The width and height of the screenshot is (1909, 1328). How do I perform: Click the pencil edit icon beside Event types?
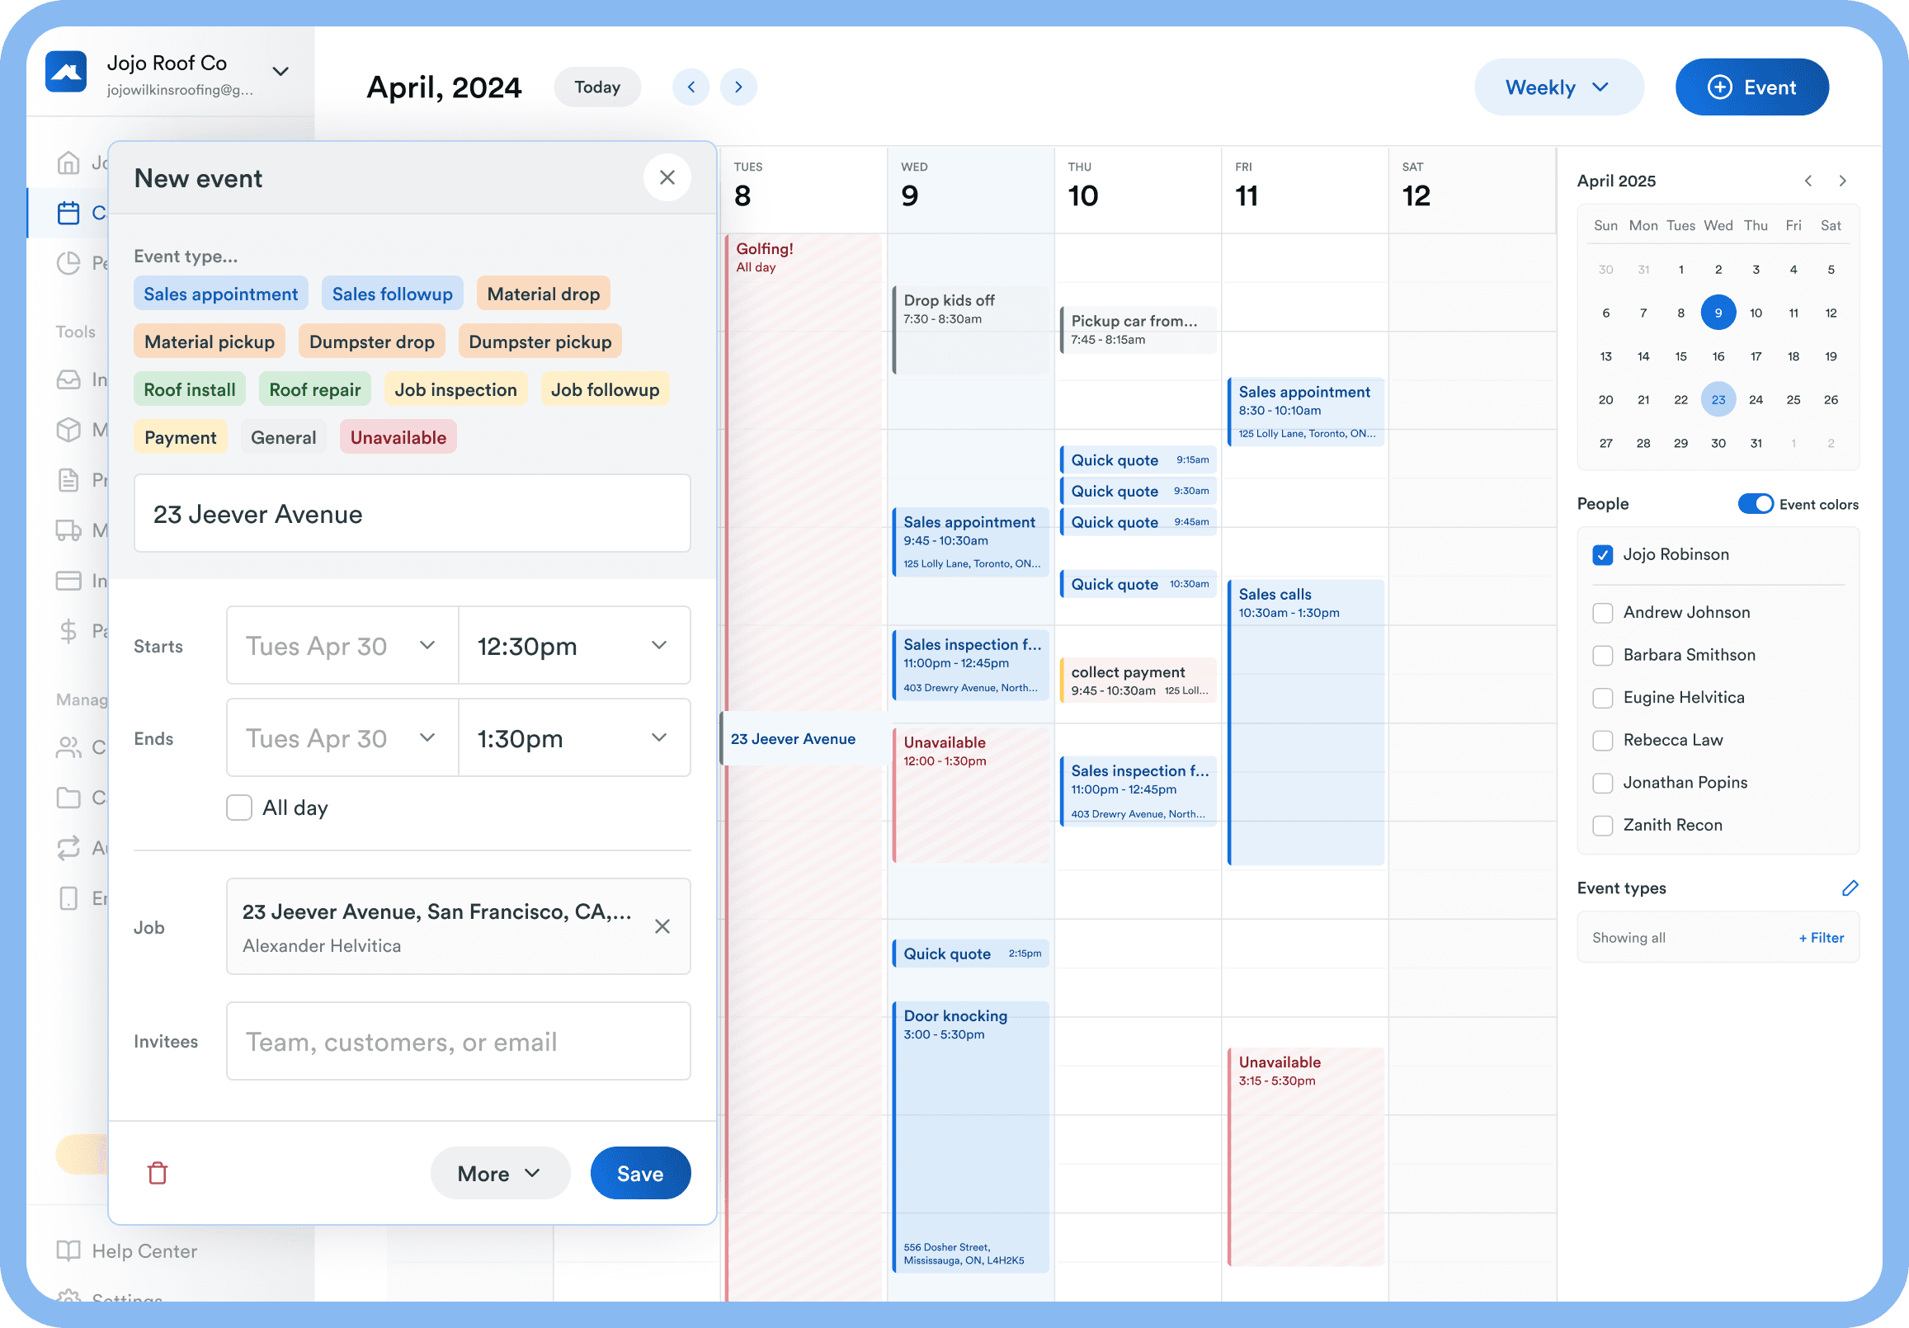click(1850, 888)
